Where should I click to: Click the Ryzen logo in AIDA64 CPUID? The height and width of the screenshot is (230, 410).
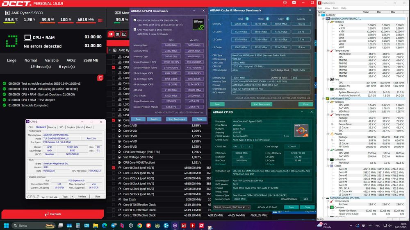click(301, 130)
